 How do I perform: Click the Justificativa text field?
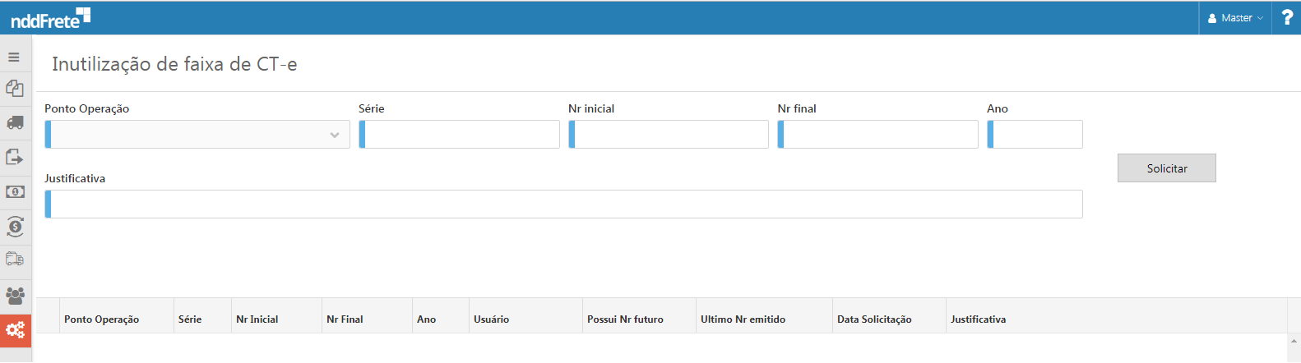click(x=565, y=204)
